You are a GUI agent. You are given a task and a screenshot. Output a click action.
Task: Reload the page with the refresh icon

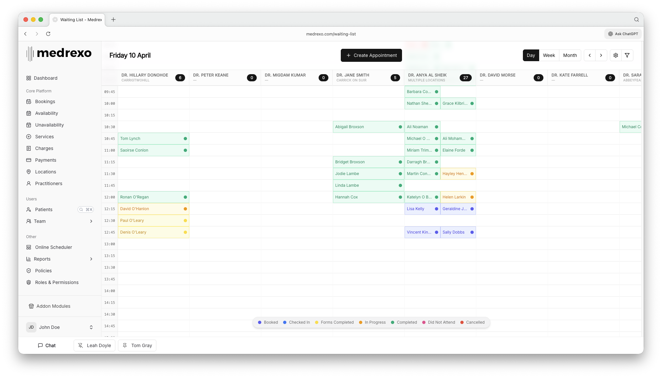(48, 34)
